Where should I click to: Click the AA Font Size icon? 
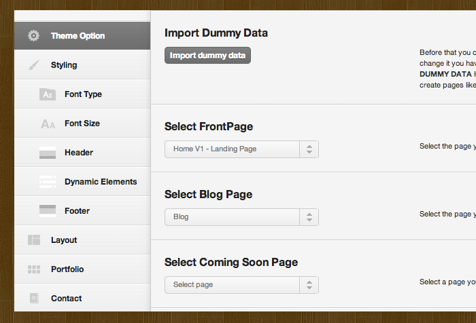click(47, 123)
